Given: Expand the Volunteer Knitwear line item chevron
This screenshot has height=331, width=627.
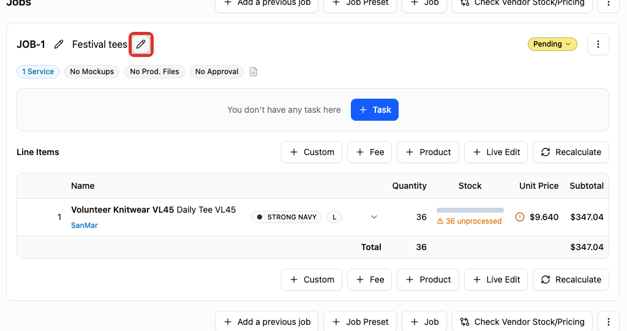Looking at the screenshot, I should [x=374, y=217].
